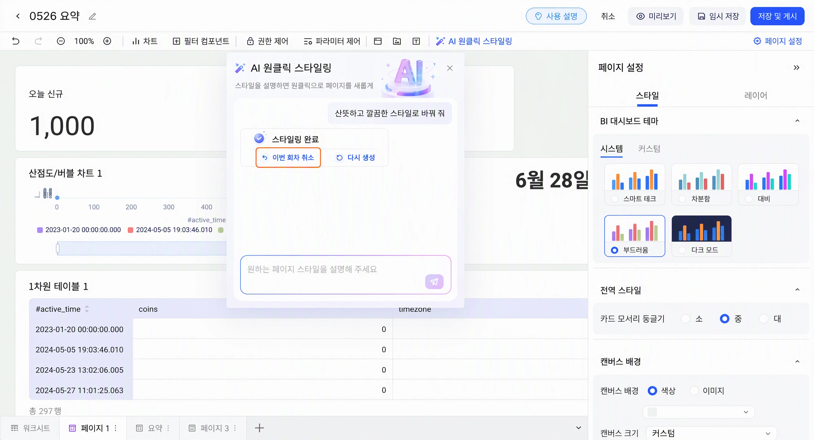Add a new page with plus icon
Image resolution: width=814 pixels, height=440 pixels.
click(x=259, y=428)
